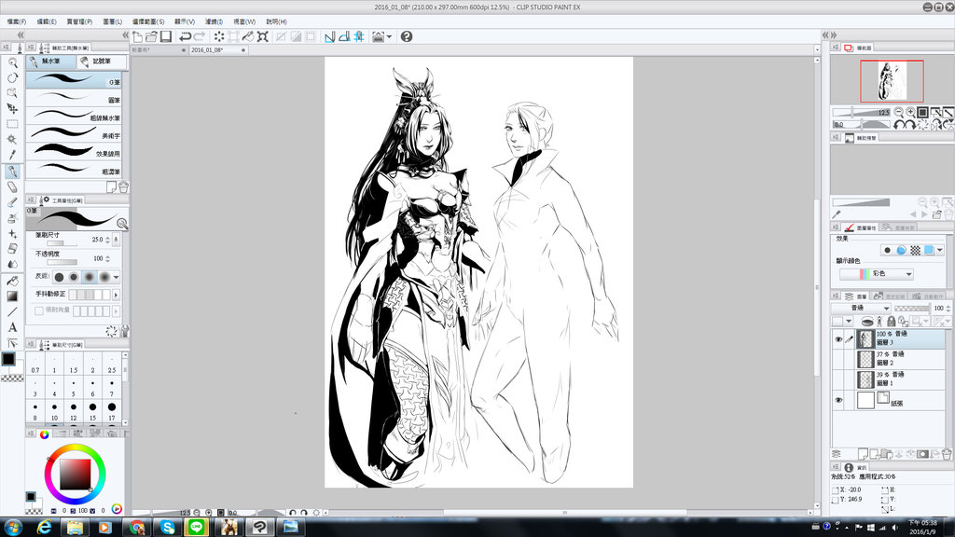Choose the 17 brush size preset
This screenshot has height=537, width=955.
click(x=112, y=410)
